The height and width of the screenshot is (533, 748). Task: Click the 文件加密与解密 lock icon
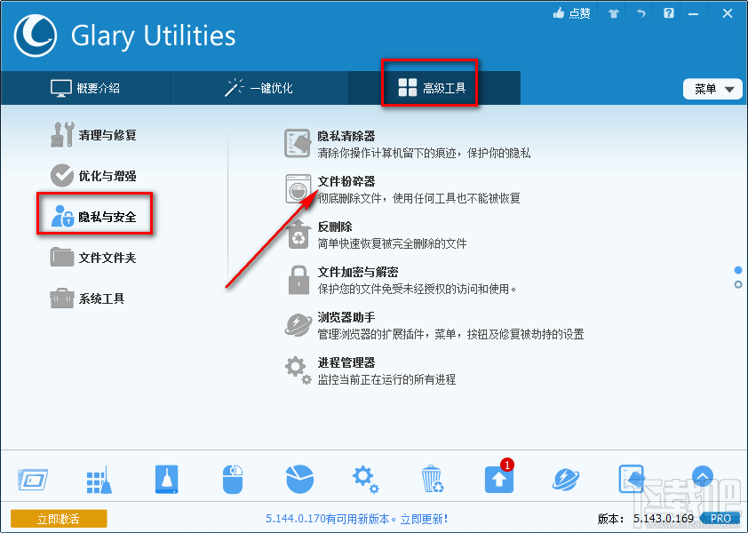tap(298, 279)
